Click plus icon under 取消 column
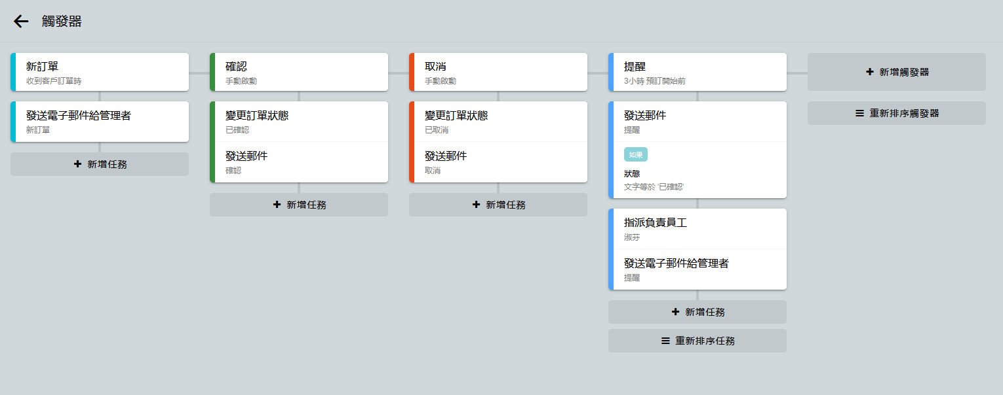Screen dimensions: 1003x395 click(x=476, y=205)
